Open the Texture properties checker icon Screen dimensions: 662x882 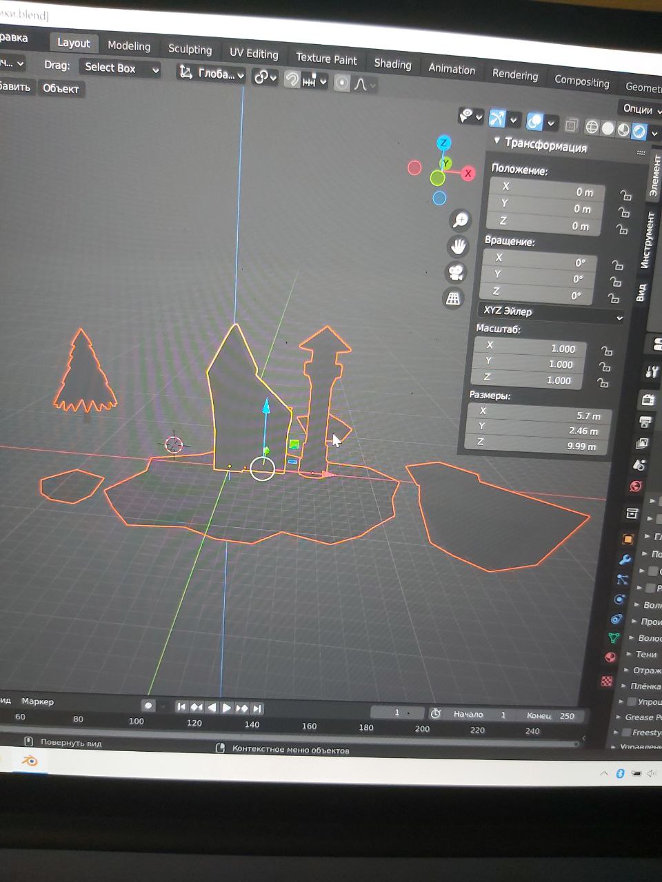607,681
